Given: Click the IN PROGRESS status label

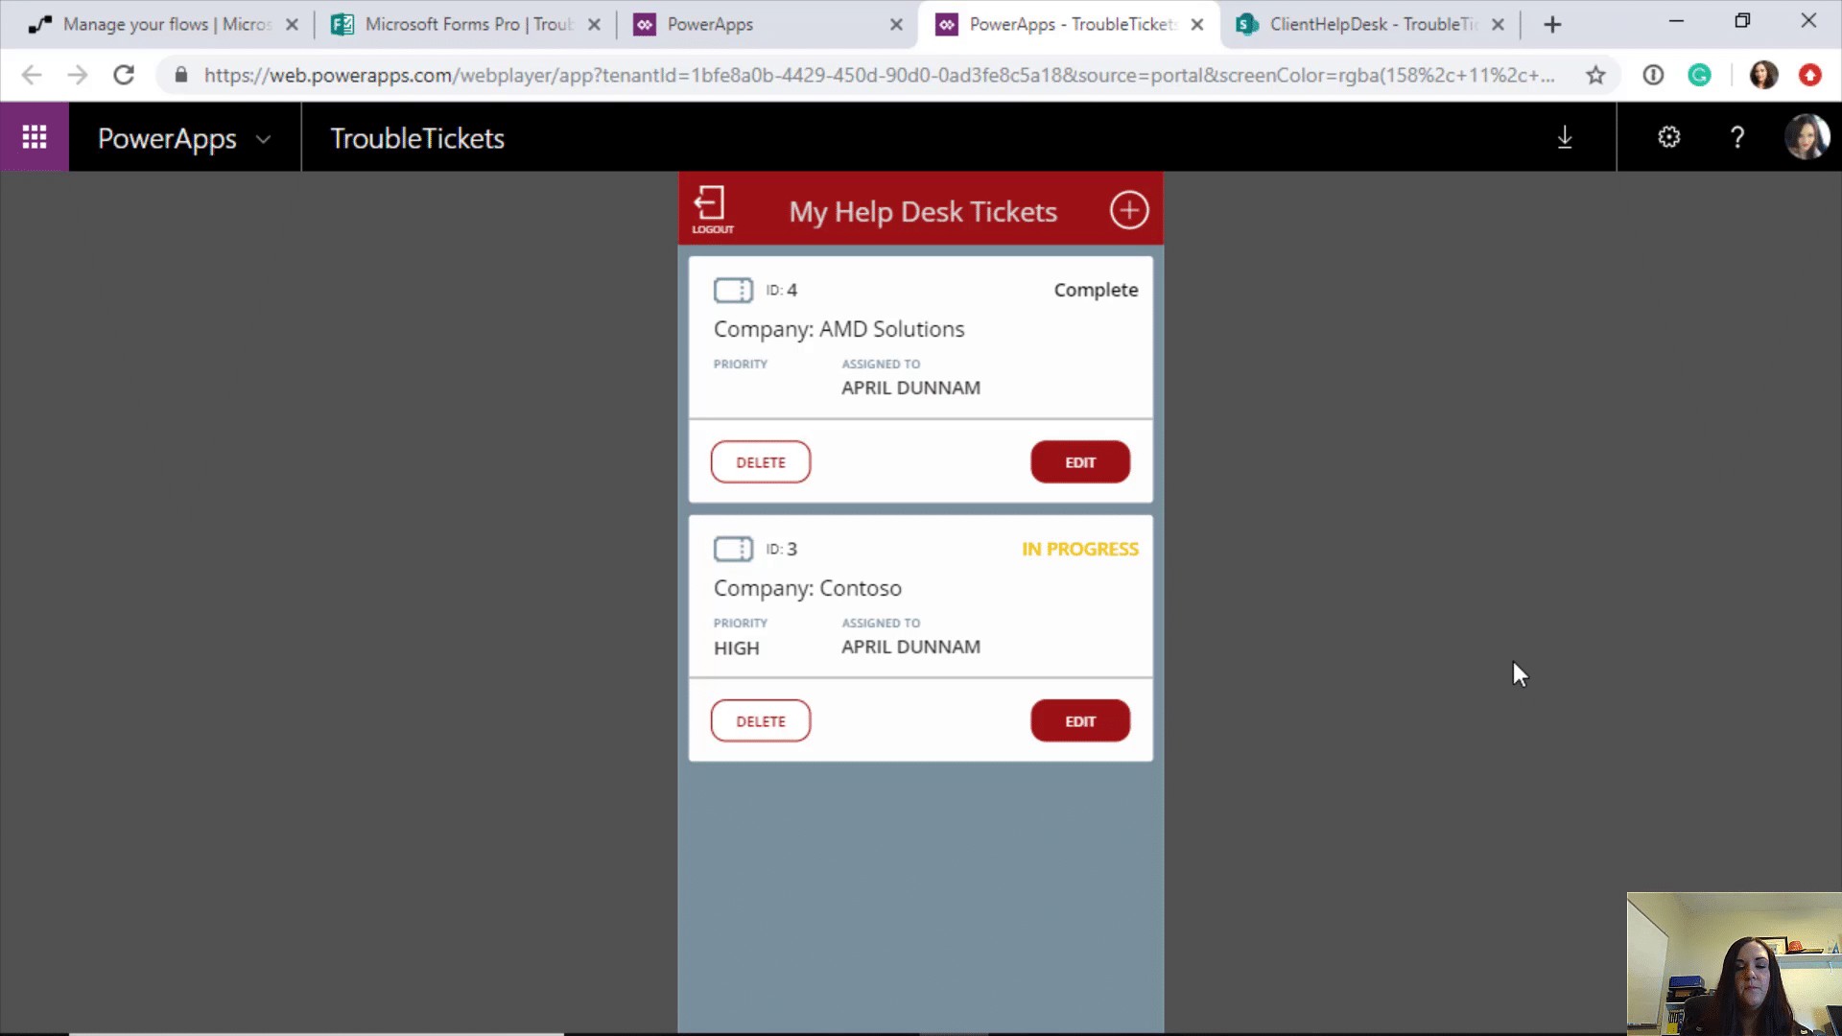Looking at the screenshot, I should (1080, 549).
